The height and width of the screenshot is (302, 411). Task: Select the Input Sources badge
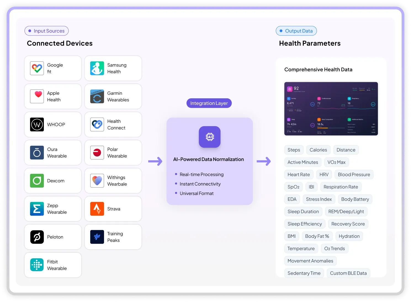(x=47, y=31)
